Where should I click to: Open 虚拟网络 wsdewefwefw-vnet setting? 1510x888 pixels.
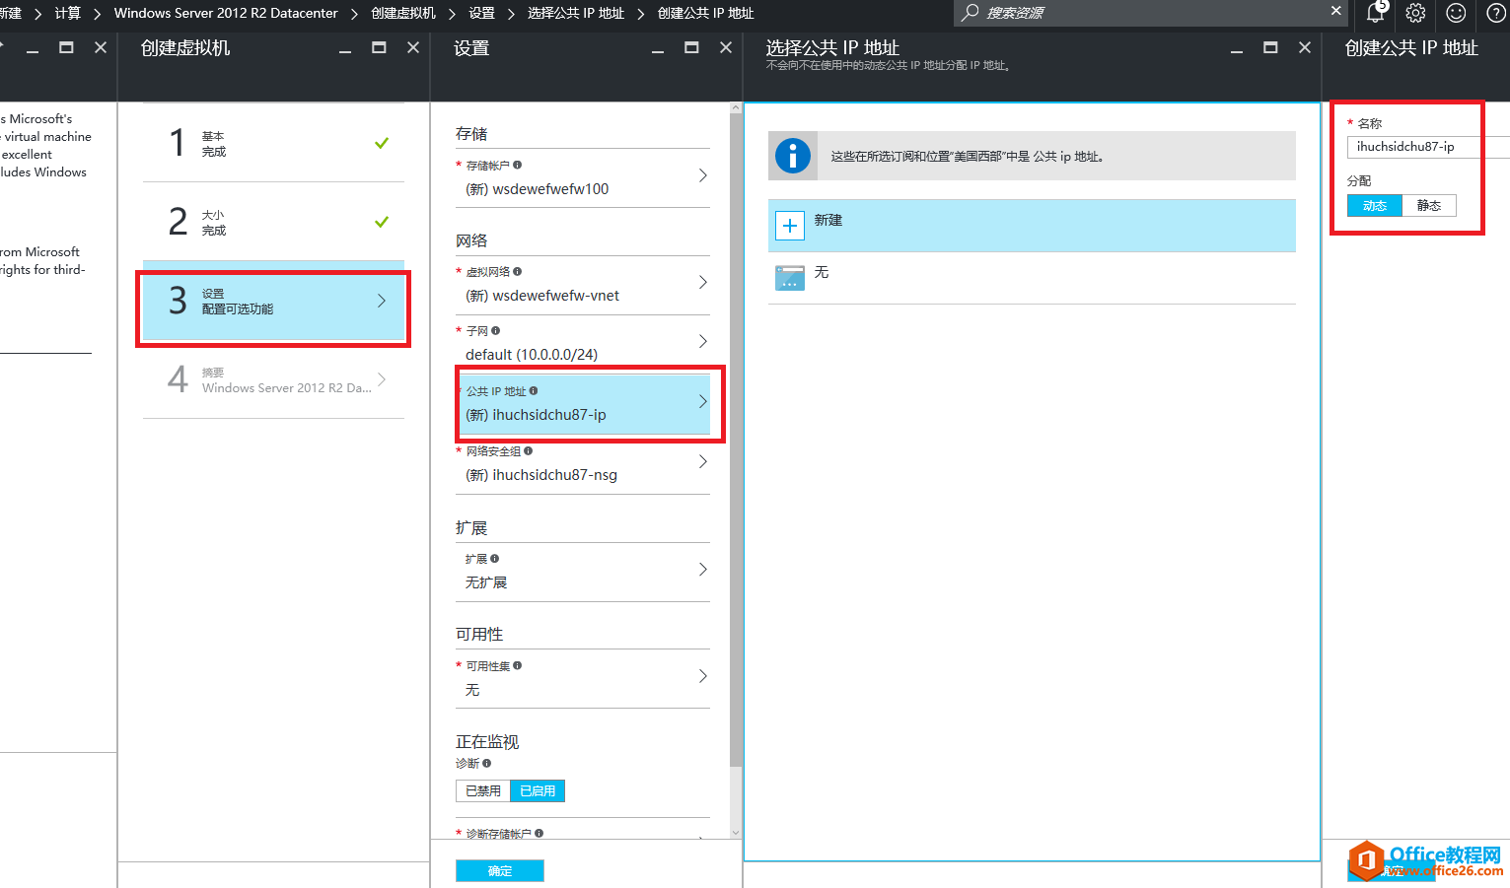click(x=583, y=285)
